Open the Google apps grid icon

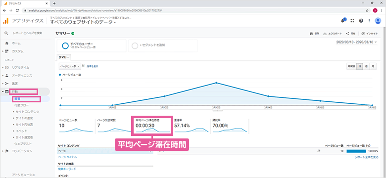[352, 21]
